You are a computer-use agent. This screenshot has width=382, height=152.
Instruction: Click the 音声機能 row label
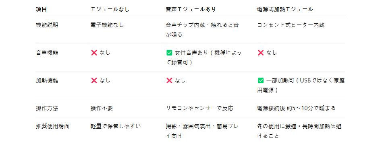(47, 53)
